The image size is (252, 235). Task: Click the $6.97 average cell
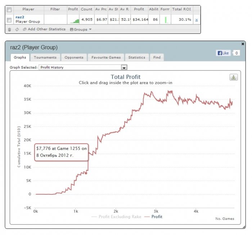102,19
